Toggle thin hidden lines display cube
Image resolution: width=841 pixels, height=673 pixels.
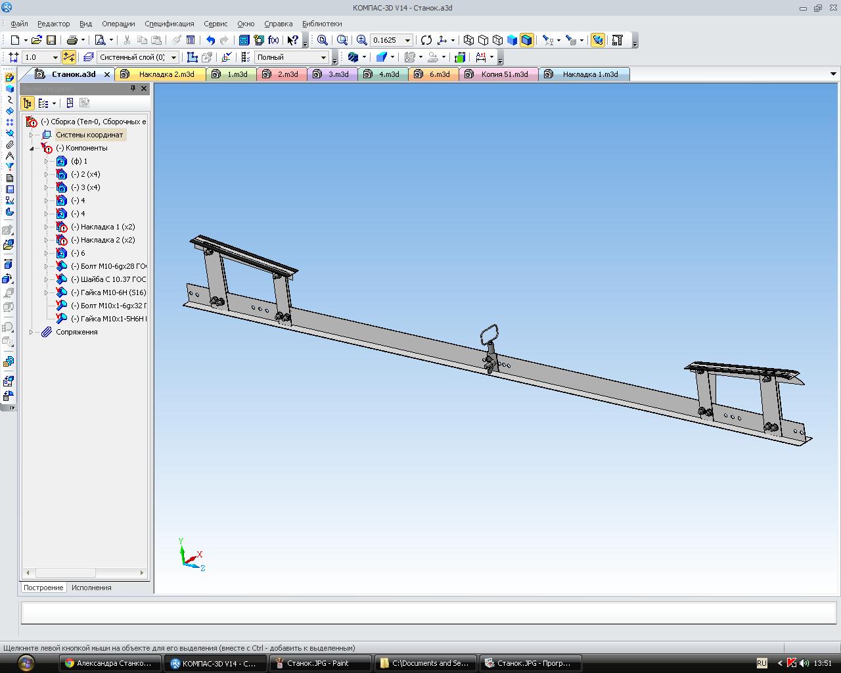[x=498, y=40]
